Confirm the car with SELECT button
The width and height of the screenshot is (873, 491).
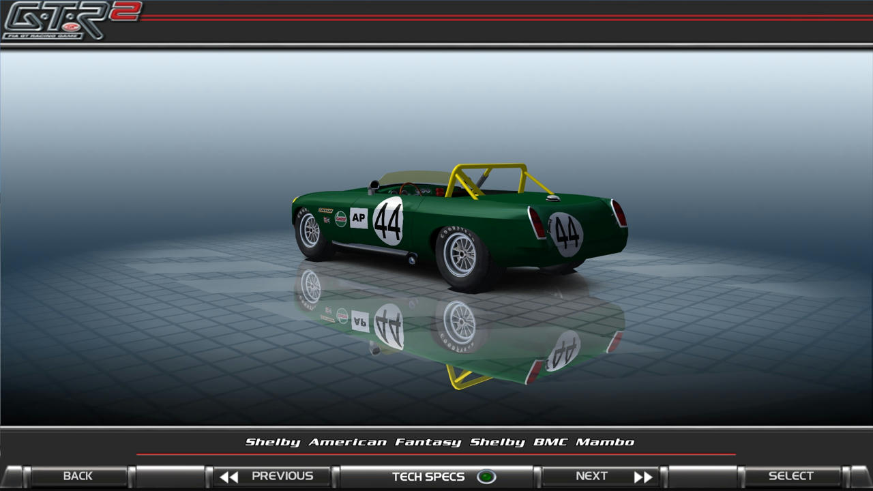791,476
